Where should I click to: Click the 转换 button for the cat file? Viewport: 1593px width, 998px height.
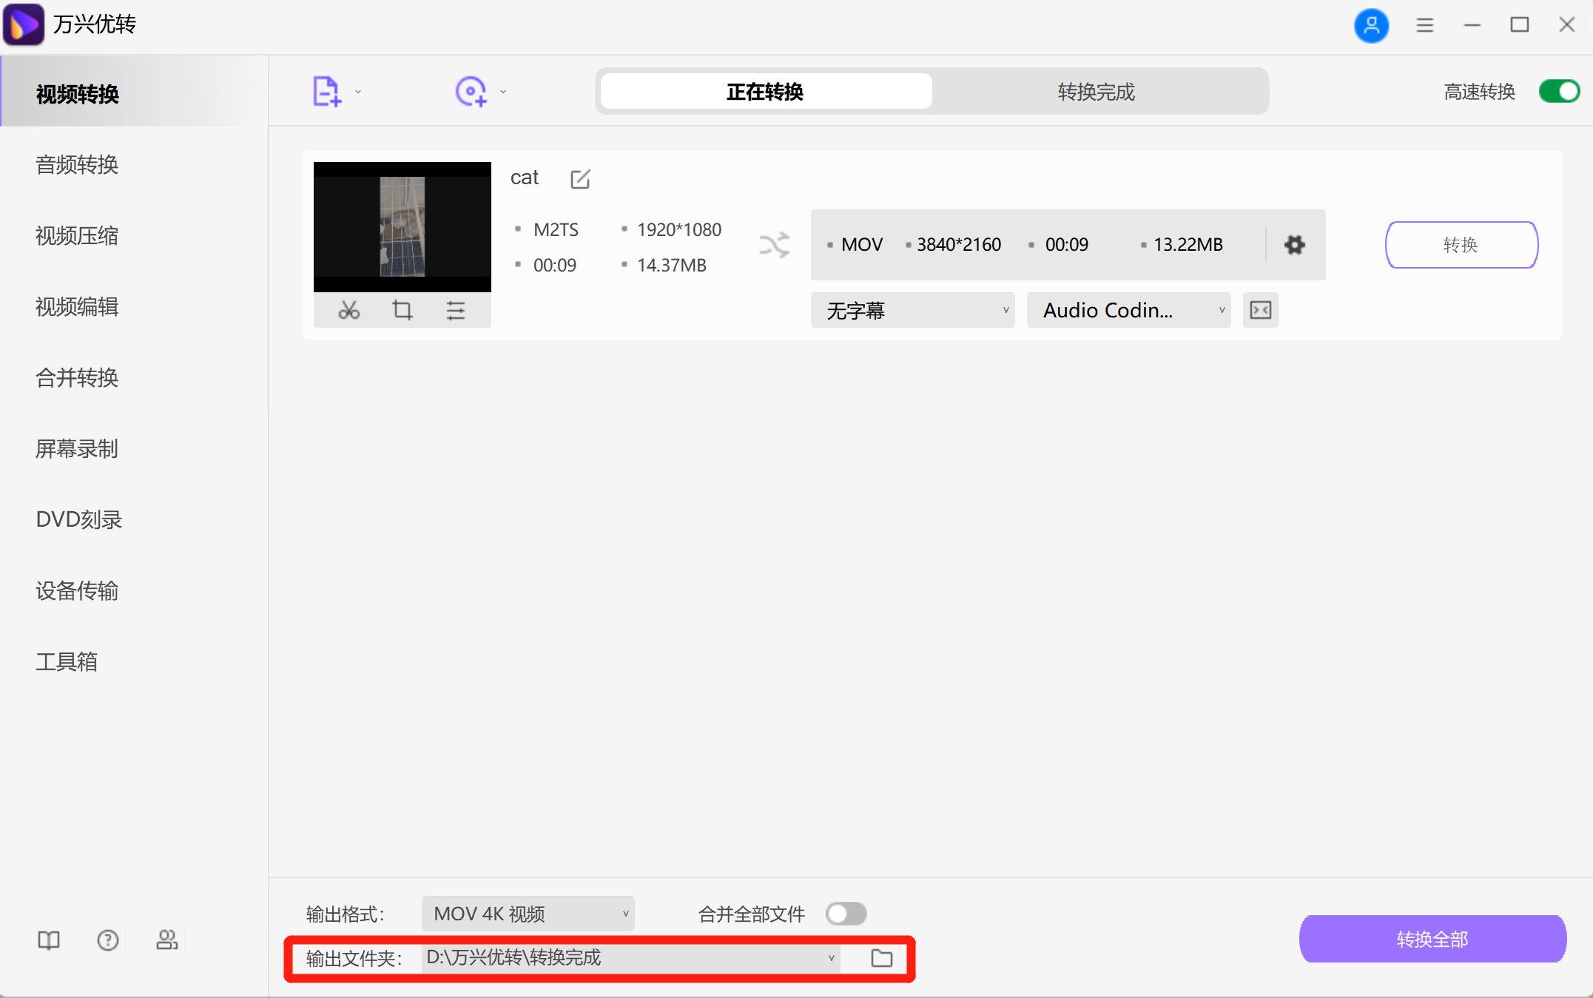[x=1461, y=244]
